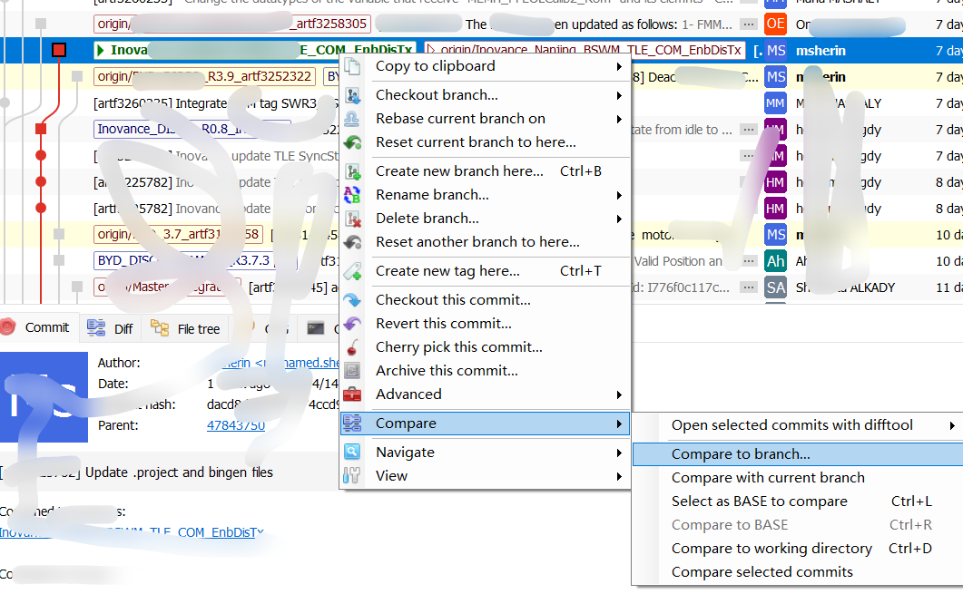The width and height of the screenshot is (963, 594).
Task: Click the safe icon beside Archive this commit
Action: pyautogui.click(x=352, y=370)
